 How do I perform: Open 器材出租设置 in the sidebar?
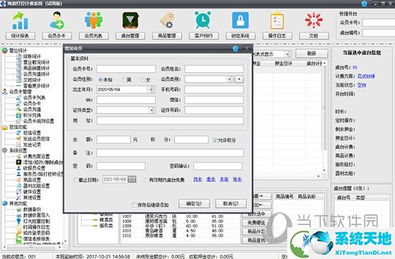37,186
